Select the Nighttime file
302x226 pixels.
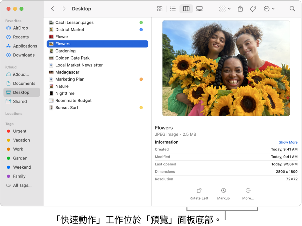[x=97, y=93]
